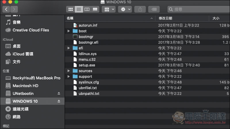Expand the boot folder triangle
The width and height of the screenshot is (230, 129).
pos(68,31)
